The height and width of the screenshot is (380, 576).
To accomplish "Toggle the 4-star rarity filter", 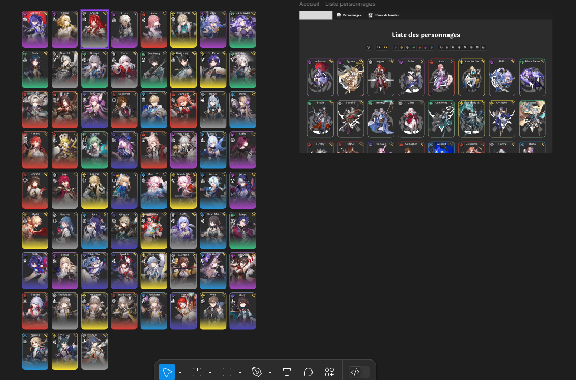I will click(385, 47).
